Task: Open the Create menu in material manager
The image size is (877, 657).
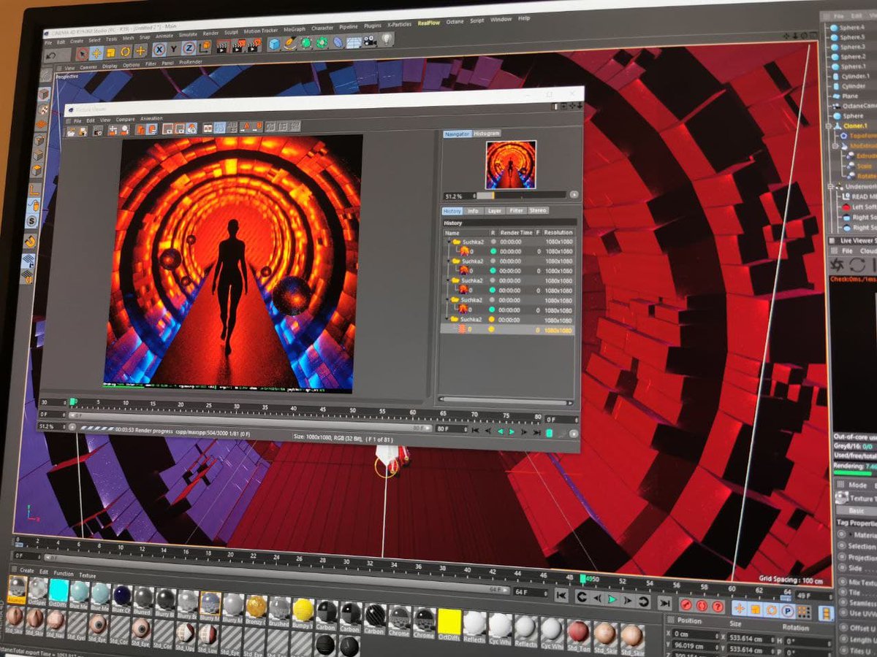Action: (26, 571)
